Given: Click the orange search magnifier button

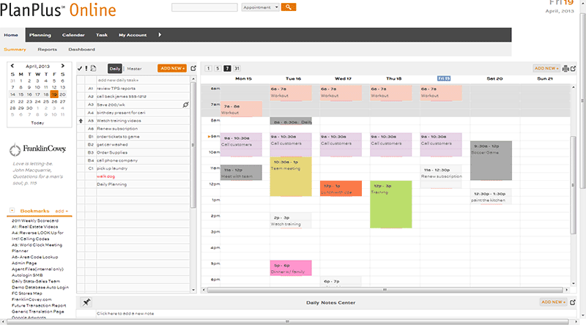Looking at the screenshot, I should [289, 7].
